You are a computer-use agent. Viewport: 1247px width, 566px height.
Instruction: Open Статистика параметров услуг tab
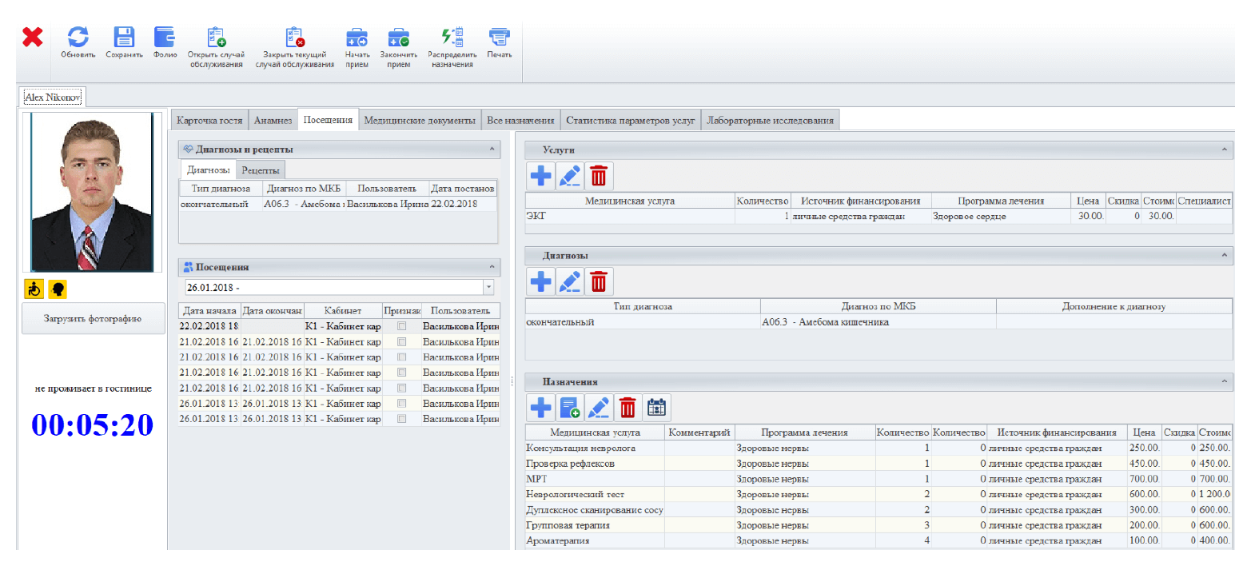point(630,120)
